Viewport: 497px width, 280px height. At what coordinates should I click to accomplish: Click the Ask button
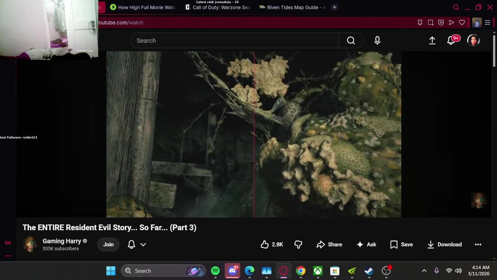366,244
